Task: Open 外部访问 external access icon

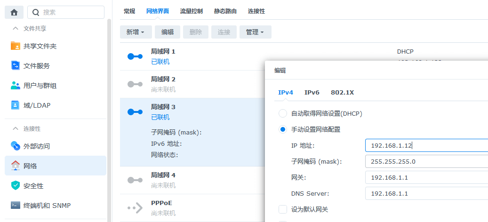Action: [x=16, y=146]
